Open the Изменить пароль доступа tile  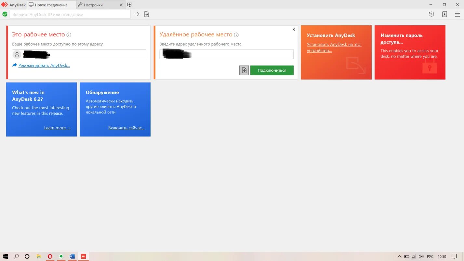[410, 52]
